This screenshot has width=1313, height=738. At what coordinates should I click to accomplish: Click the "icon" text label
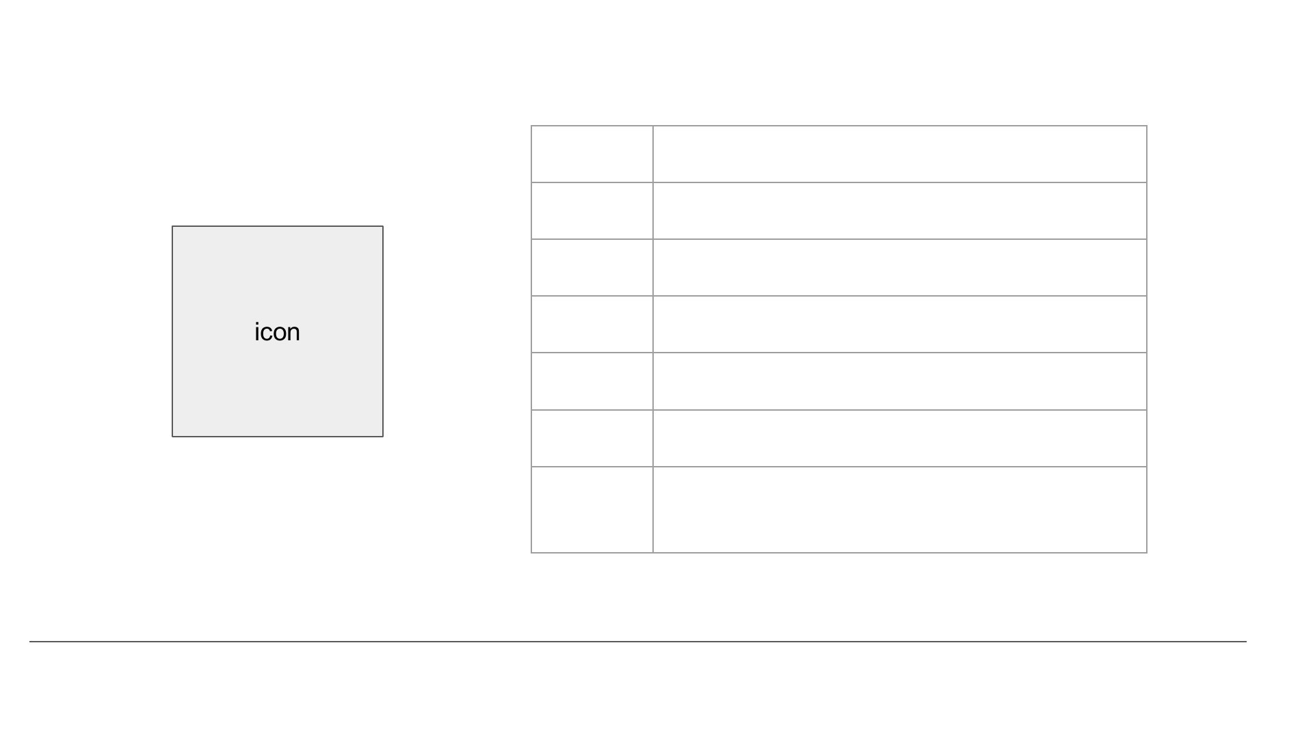click(277, 332)
